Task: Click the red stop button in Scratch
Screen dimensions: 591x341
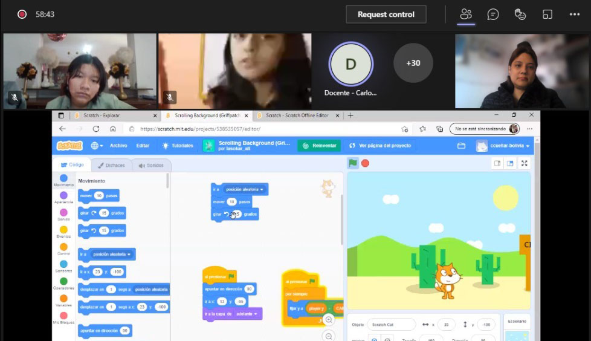Action: pos(365,163)
